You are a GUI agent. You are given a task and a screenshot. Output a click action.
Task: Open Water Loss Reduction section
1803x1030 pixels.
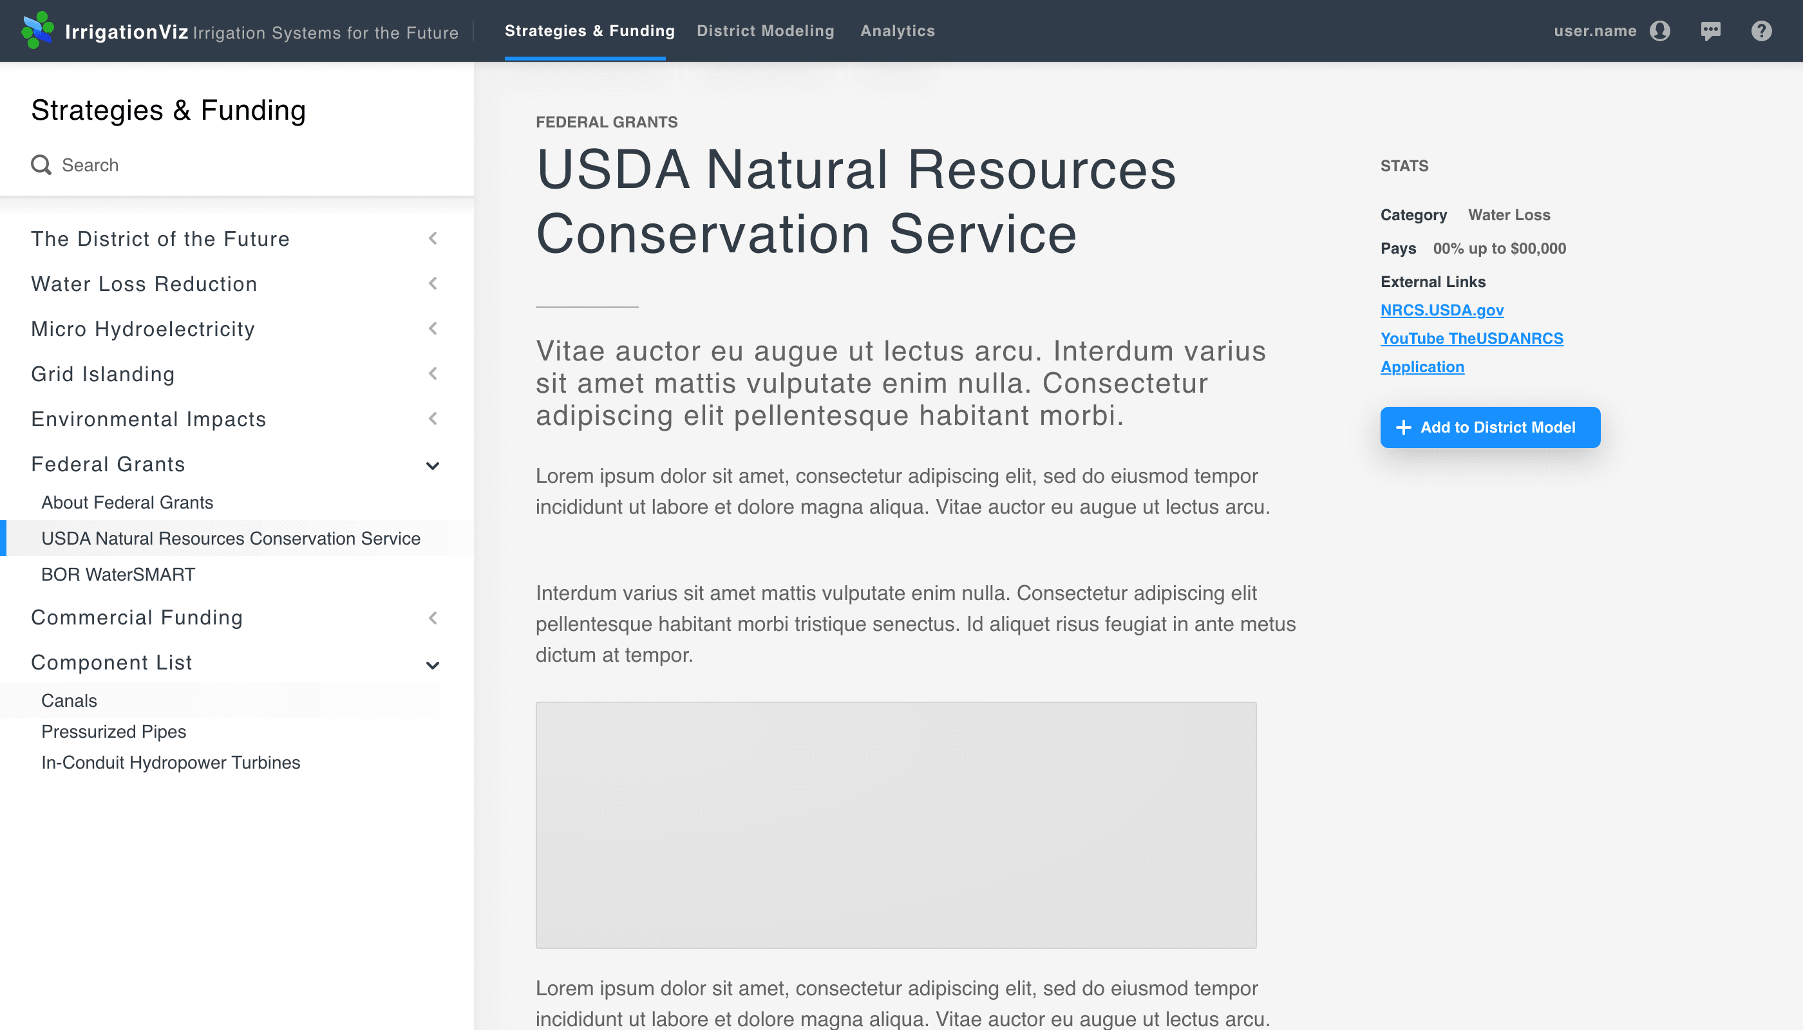click(144, 284)
